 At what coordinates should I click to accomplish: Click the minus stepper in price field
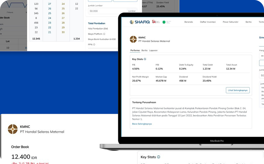pos(262,56)
